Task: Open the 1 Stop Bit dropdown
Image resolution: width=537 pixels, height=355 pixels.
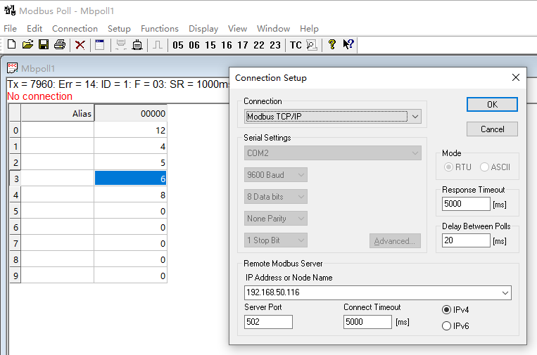Action: (276, 240)
